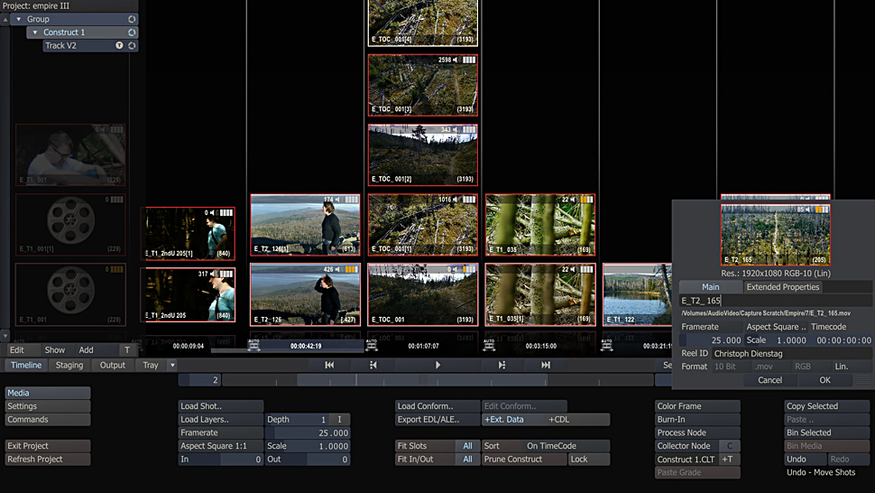Image resolution: width=875 pixels, height=493 pixels.
Task: Click the play button in transport controls
Action: pos(437,365)
